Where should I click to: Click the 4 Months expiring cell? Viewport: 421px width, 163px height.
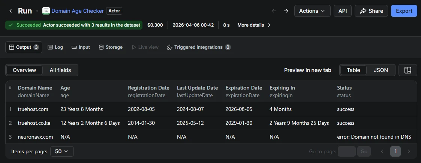(280, 109)
